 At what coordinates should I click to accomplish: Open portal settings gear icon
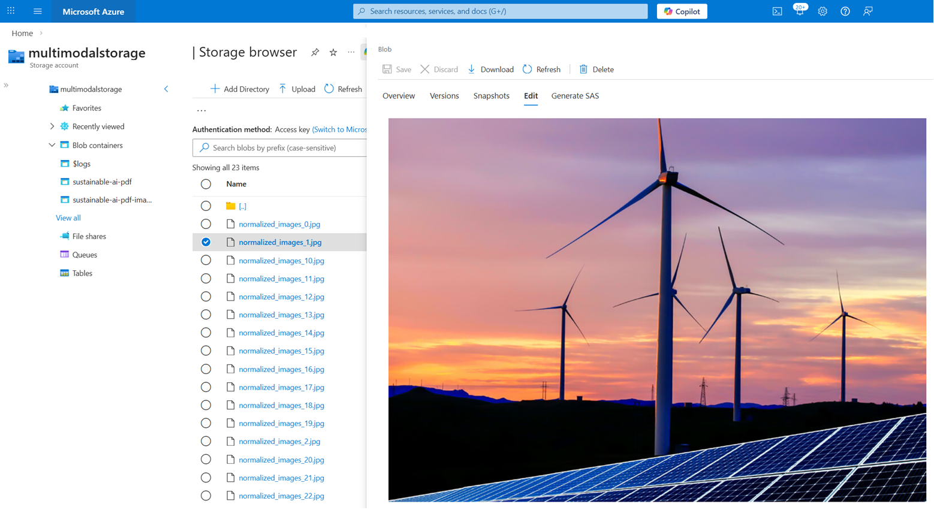(x=822, y=11)
